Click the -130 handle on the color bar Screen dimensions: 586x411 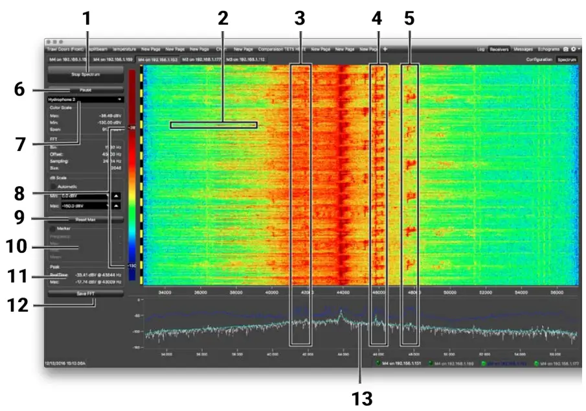pos(132,265)
